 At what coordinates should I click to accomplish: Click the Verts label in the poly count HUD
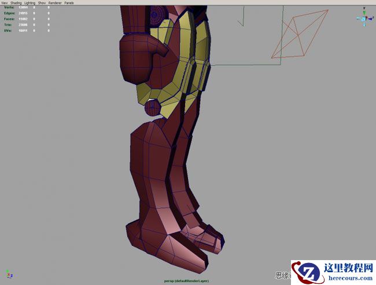(9, 8)
